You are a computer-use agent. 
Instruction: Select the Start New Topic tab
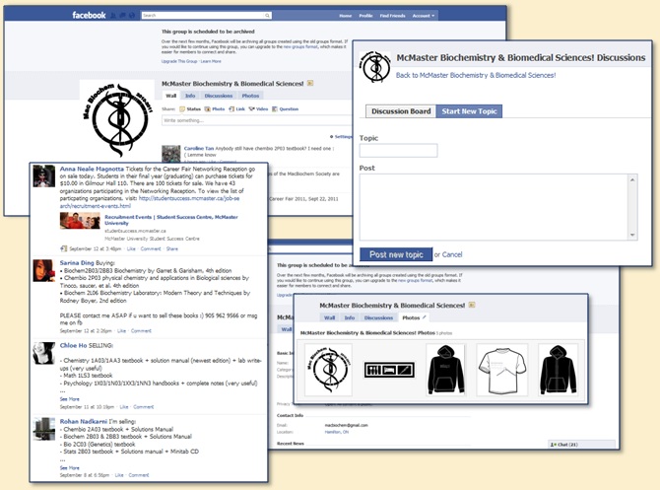[469, 111]
